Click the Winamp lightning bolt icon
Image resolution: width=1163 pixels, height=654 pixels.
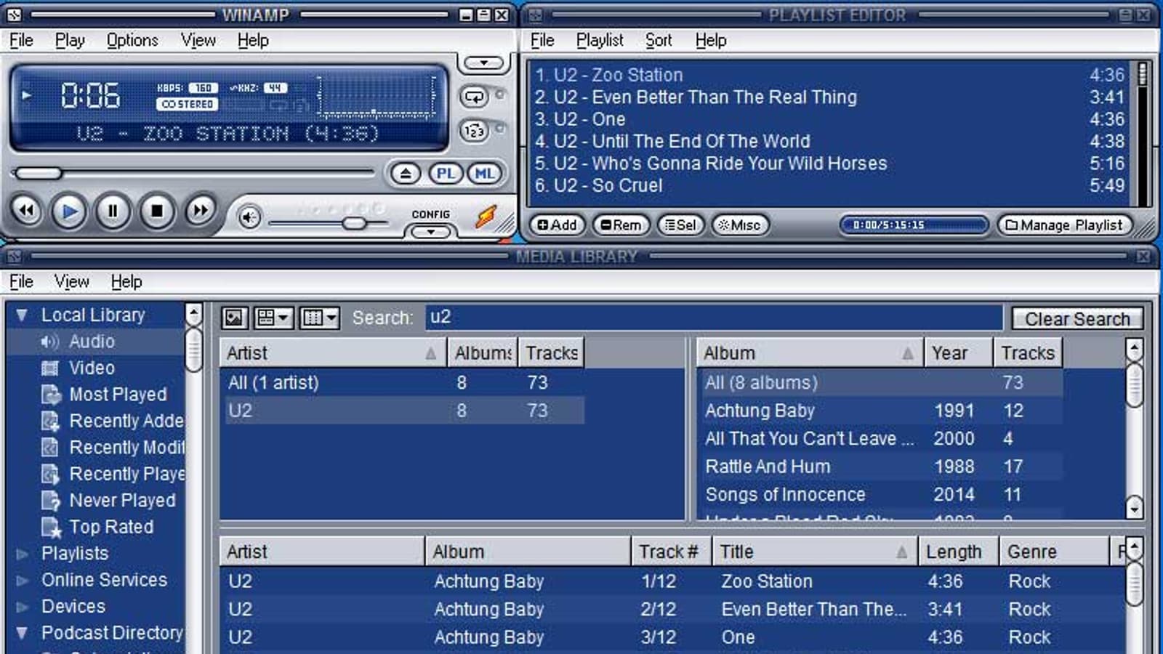[486, 216]
